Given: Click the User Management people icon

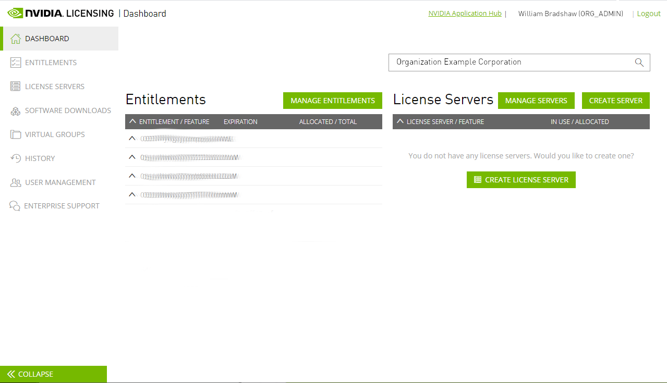Looking at the screenshot, I should point(16,182).
